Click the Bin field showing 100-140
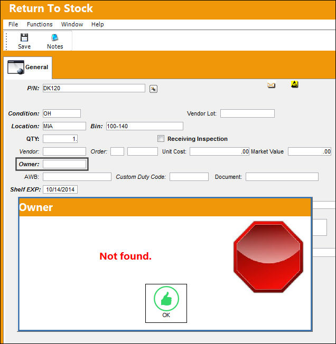This screenshot has width=336, height=344. [145, 126]
